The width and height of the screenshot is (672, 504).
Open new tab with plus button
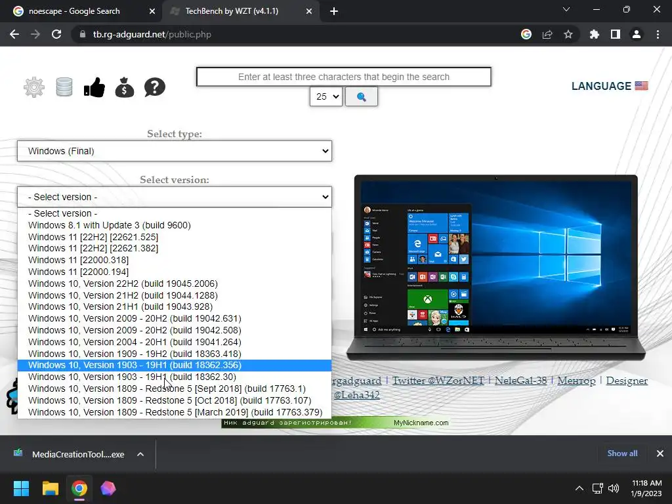[x=334, y=12]
